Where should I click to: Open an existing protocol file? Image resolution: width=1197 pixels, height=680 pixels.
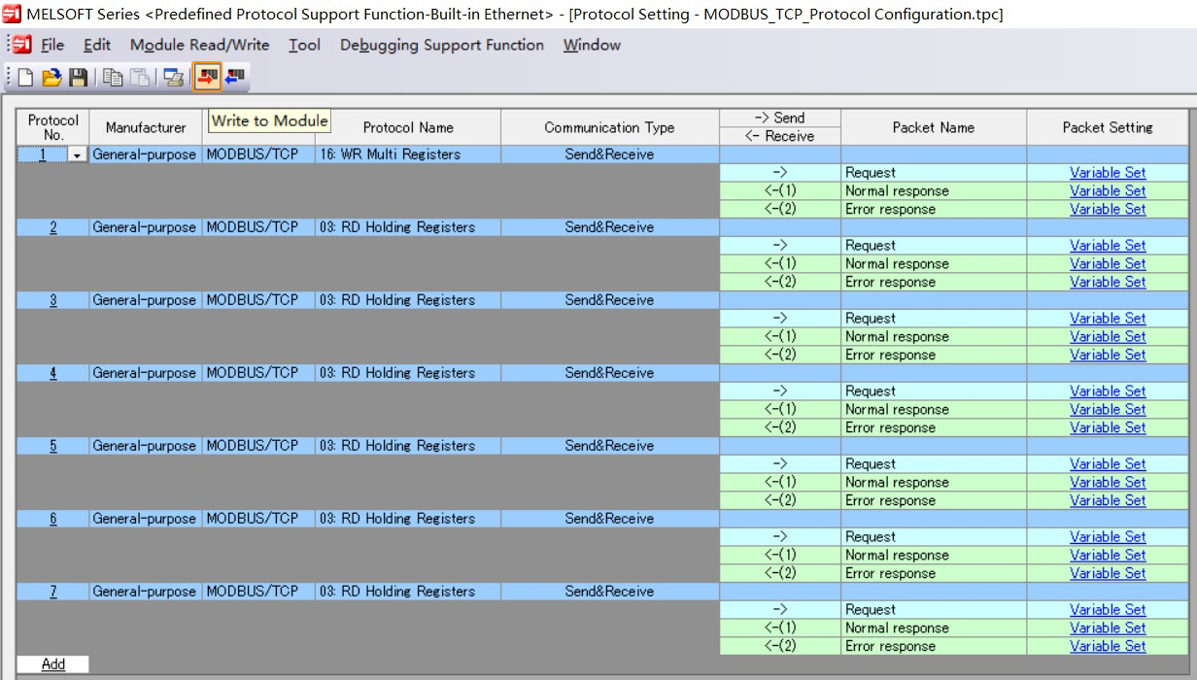pos(53,78)
